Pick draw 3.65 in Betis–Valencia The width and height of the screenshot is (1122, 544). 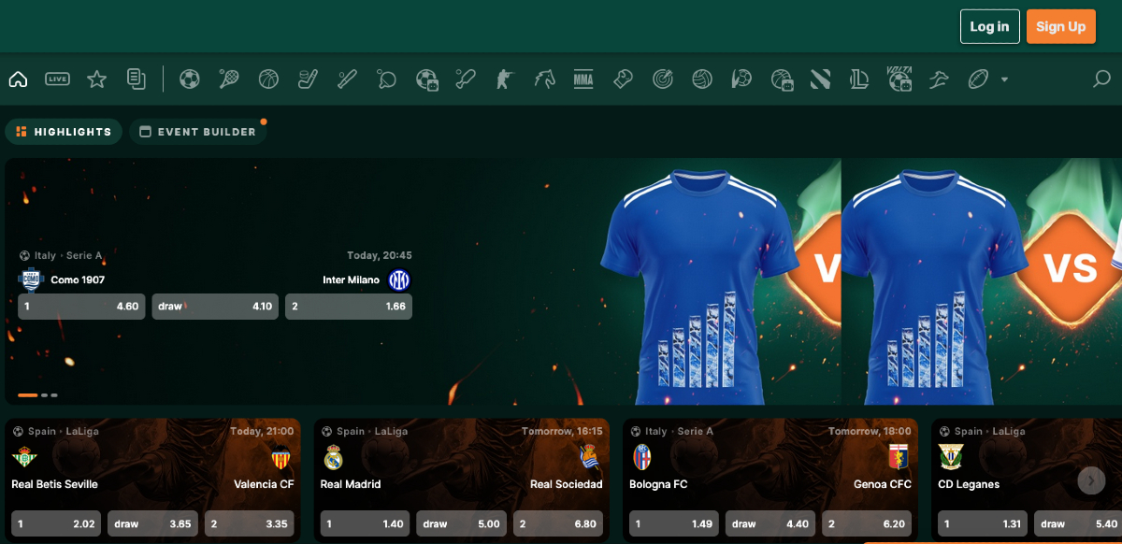click(152, 523)
